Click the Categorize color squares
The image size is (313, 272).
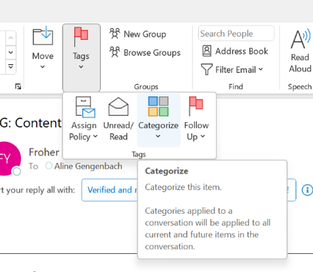[158, 106]
